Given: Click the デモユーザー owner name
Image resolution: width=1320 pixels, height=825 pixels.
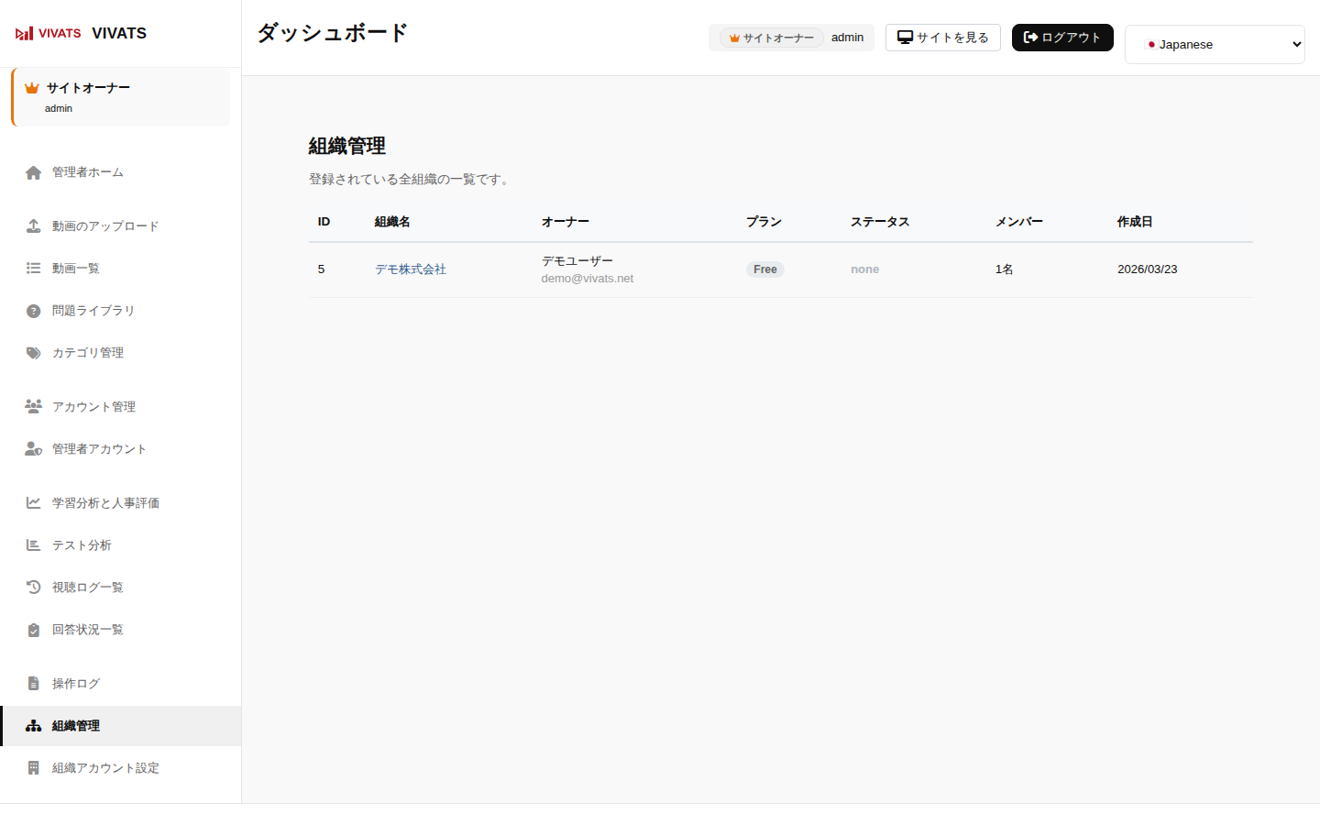Looking at the screenshot, I should click(577, 261).
